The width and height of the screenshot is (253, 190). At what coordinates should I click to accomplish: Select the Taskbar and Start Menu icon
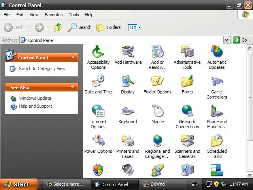217,170
